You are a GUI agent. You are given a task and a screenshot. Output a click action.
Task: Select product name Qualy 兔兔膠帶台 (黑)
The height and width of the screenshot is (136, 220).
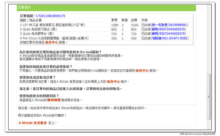tap(37, 34)
